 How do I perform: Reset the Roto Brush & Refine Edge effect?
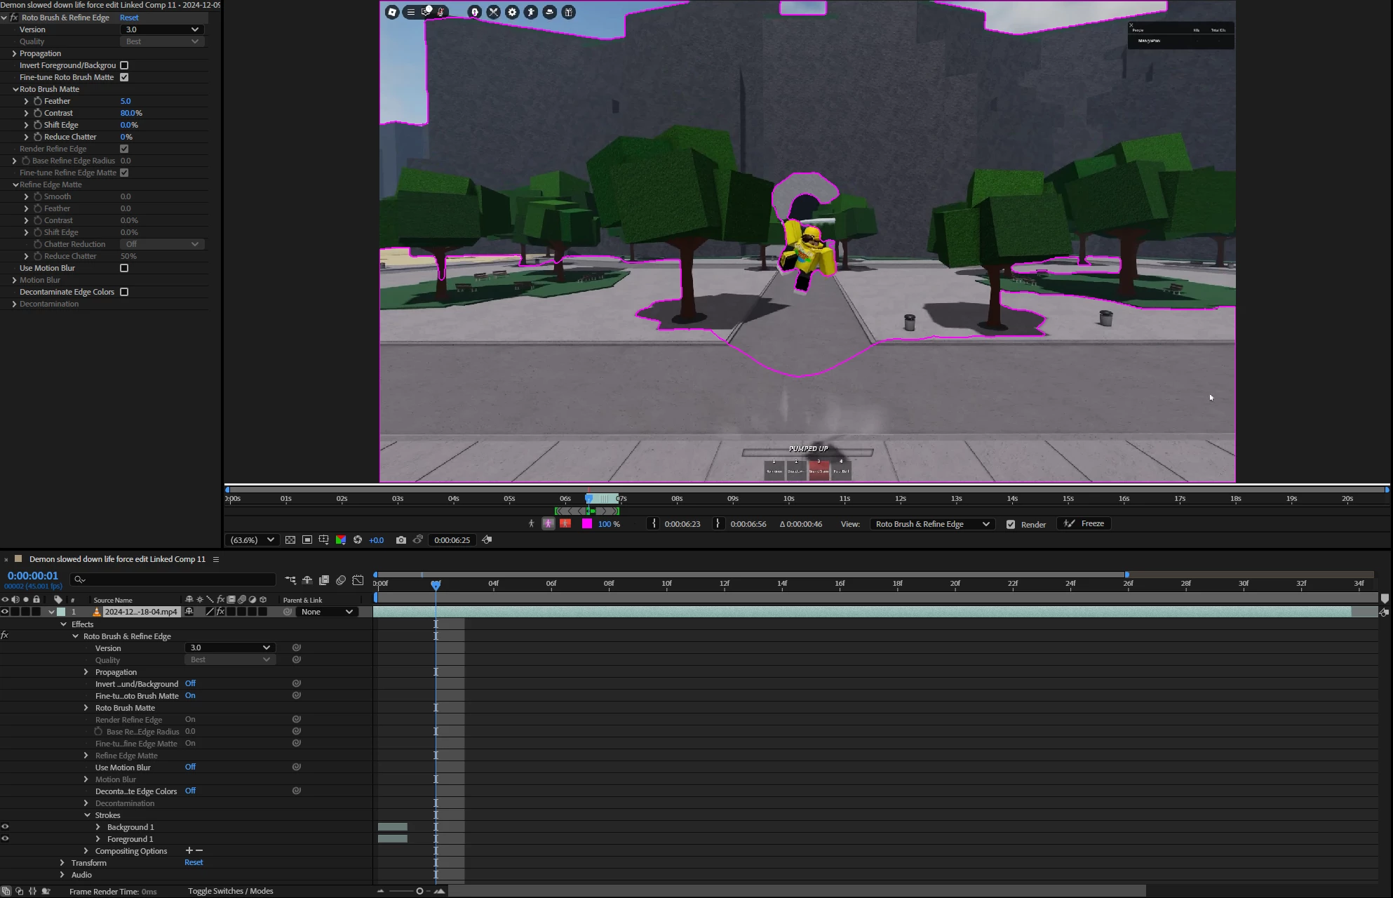pos(129,18)
